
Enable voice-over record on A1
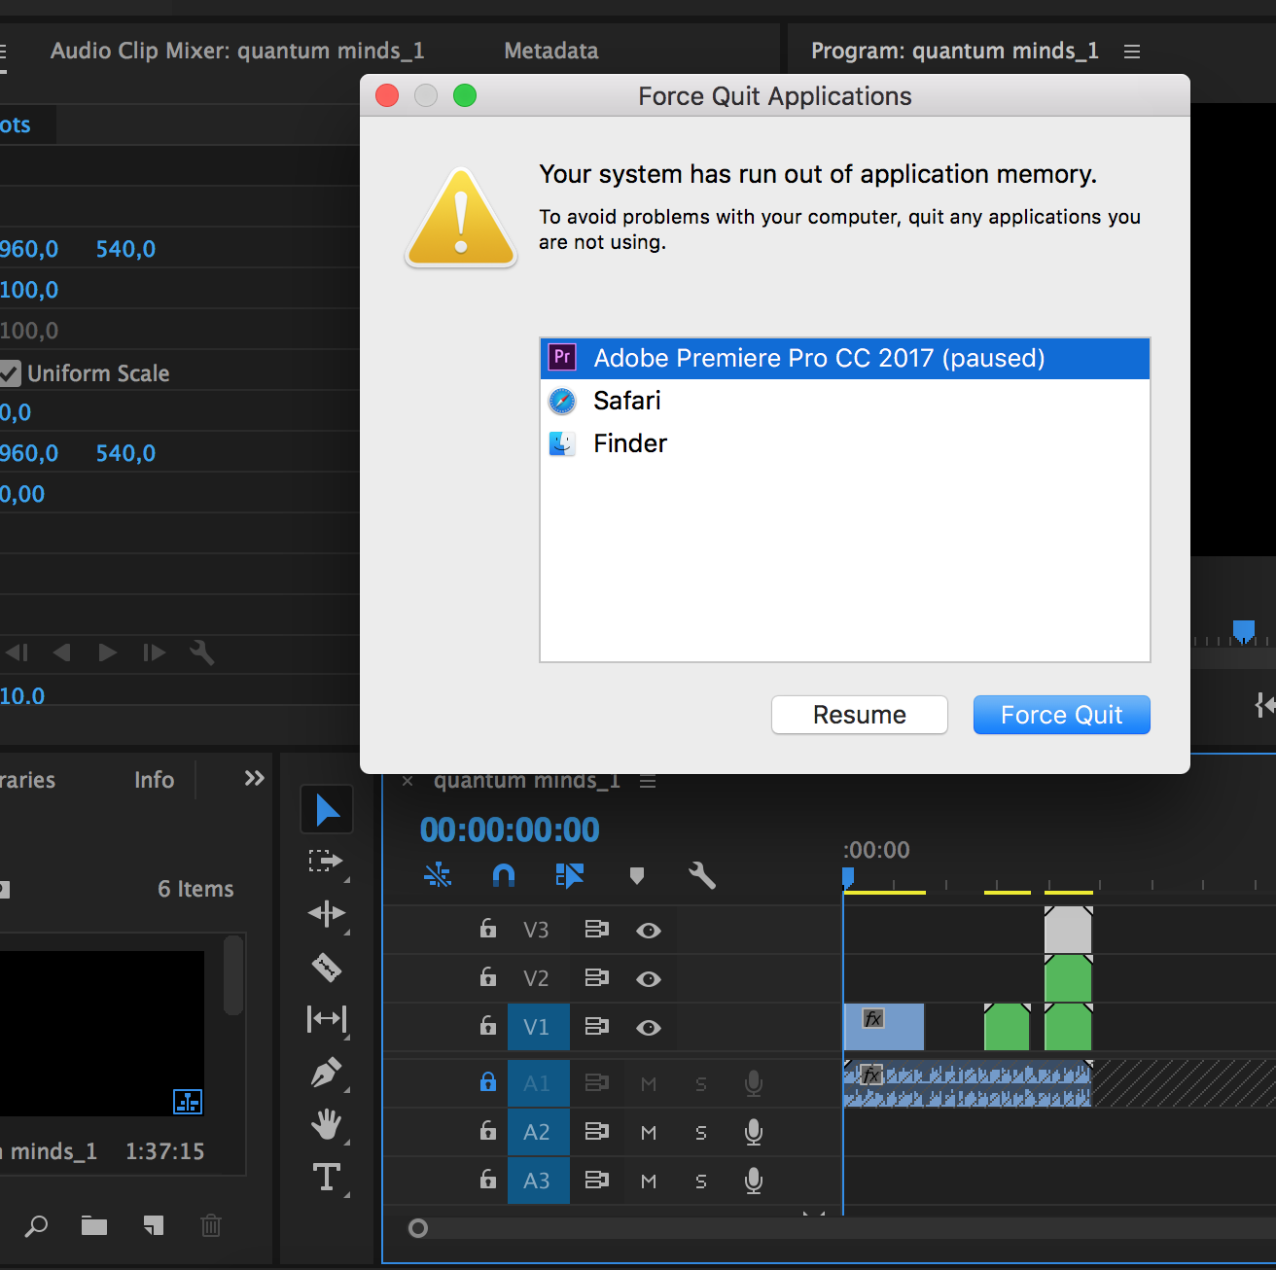[754, 1083]
